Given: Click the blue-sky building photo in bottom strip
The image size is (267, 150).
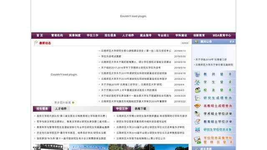Looking at the screenshot, I should click(x=89, y=147).
